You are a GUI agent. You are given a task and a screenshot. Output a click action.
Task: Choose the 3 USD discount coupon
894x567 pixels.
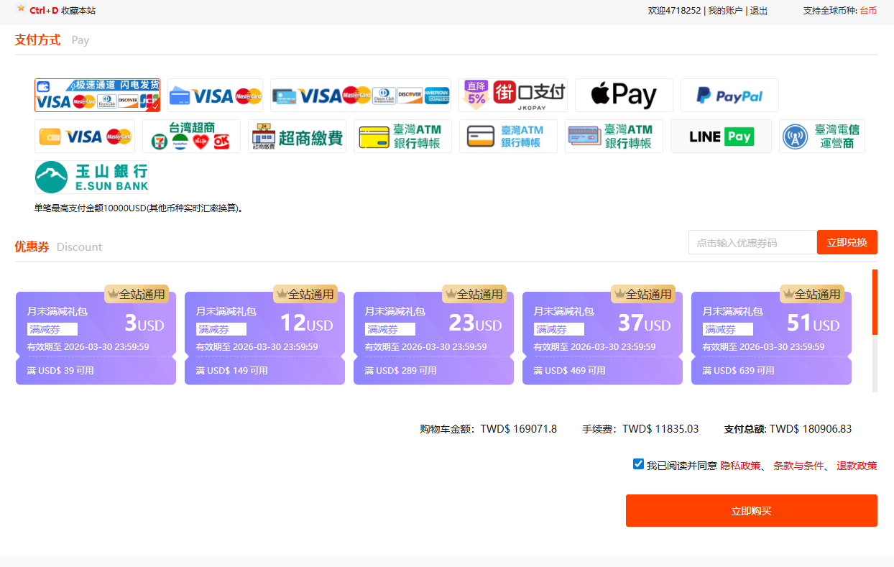click(96, 338)
